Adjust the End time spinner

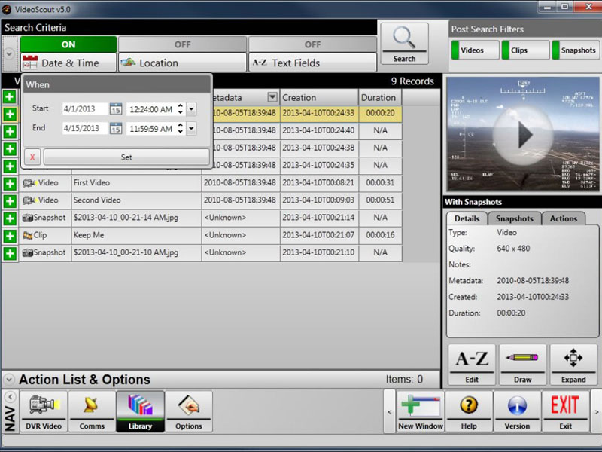tap(180, 128)
